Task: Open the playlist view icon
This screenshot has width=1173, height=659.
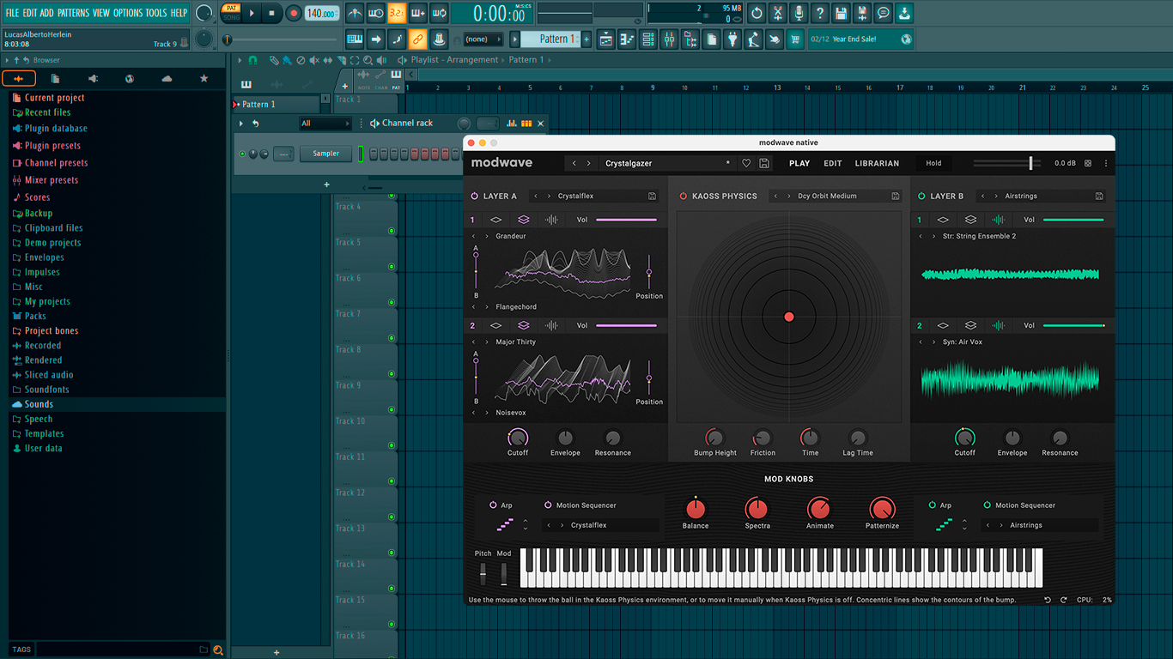Action: (x=605, y=39)
